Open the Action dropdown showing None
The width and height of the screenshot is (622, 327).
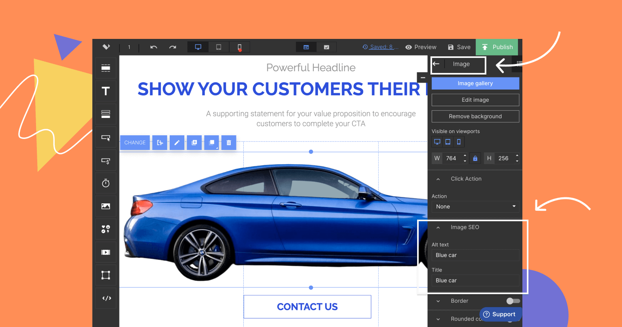[475, 207]
